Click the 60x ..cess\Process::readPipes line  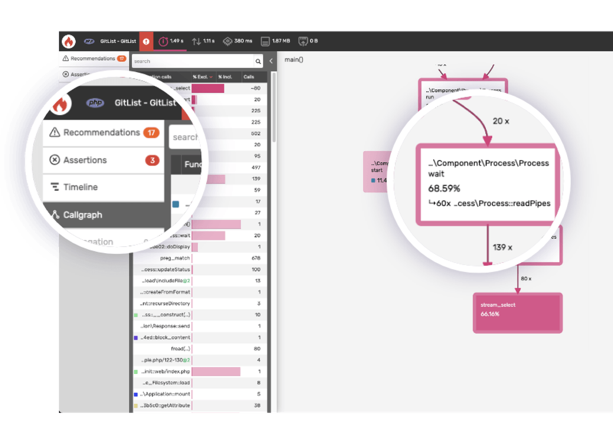(489, 204)
